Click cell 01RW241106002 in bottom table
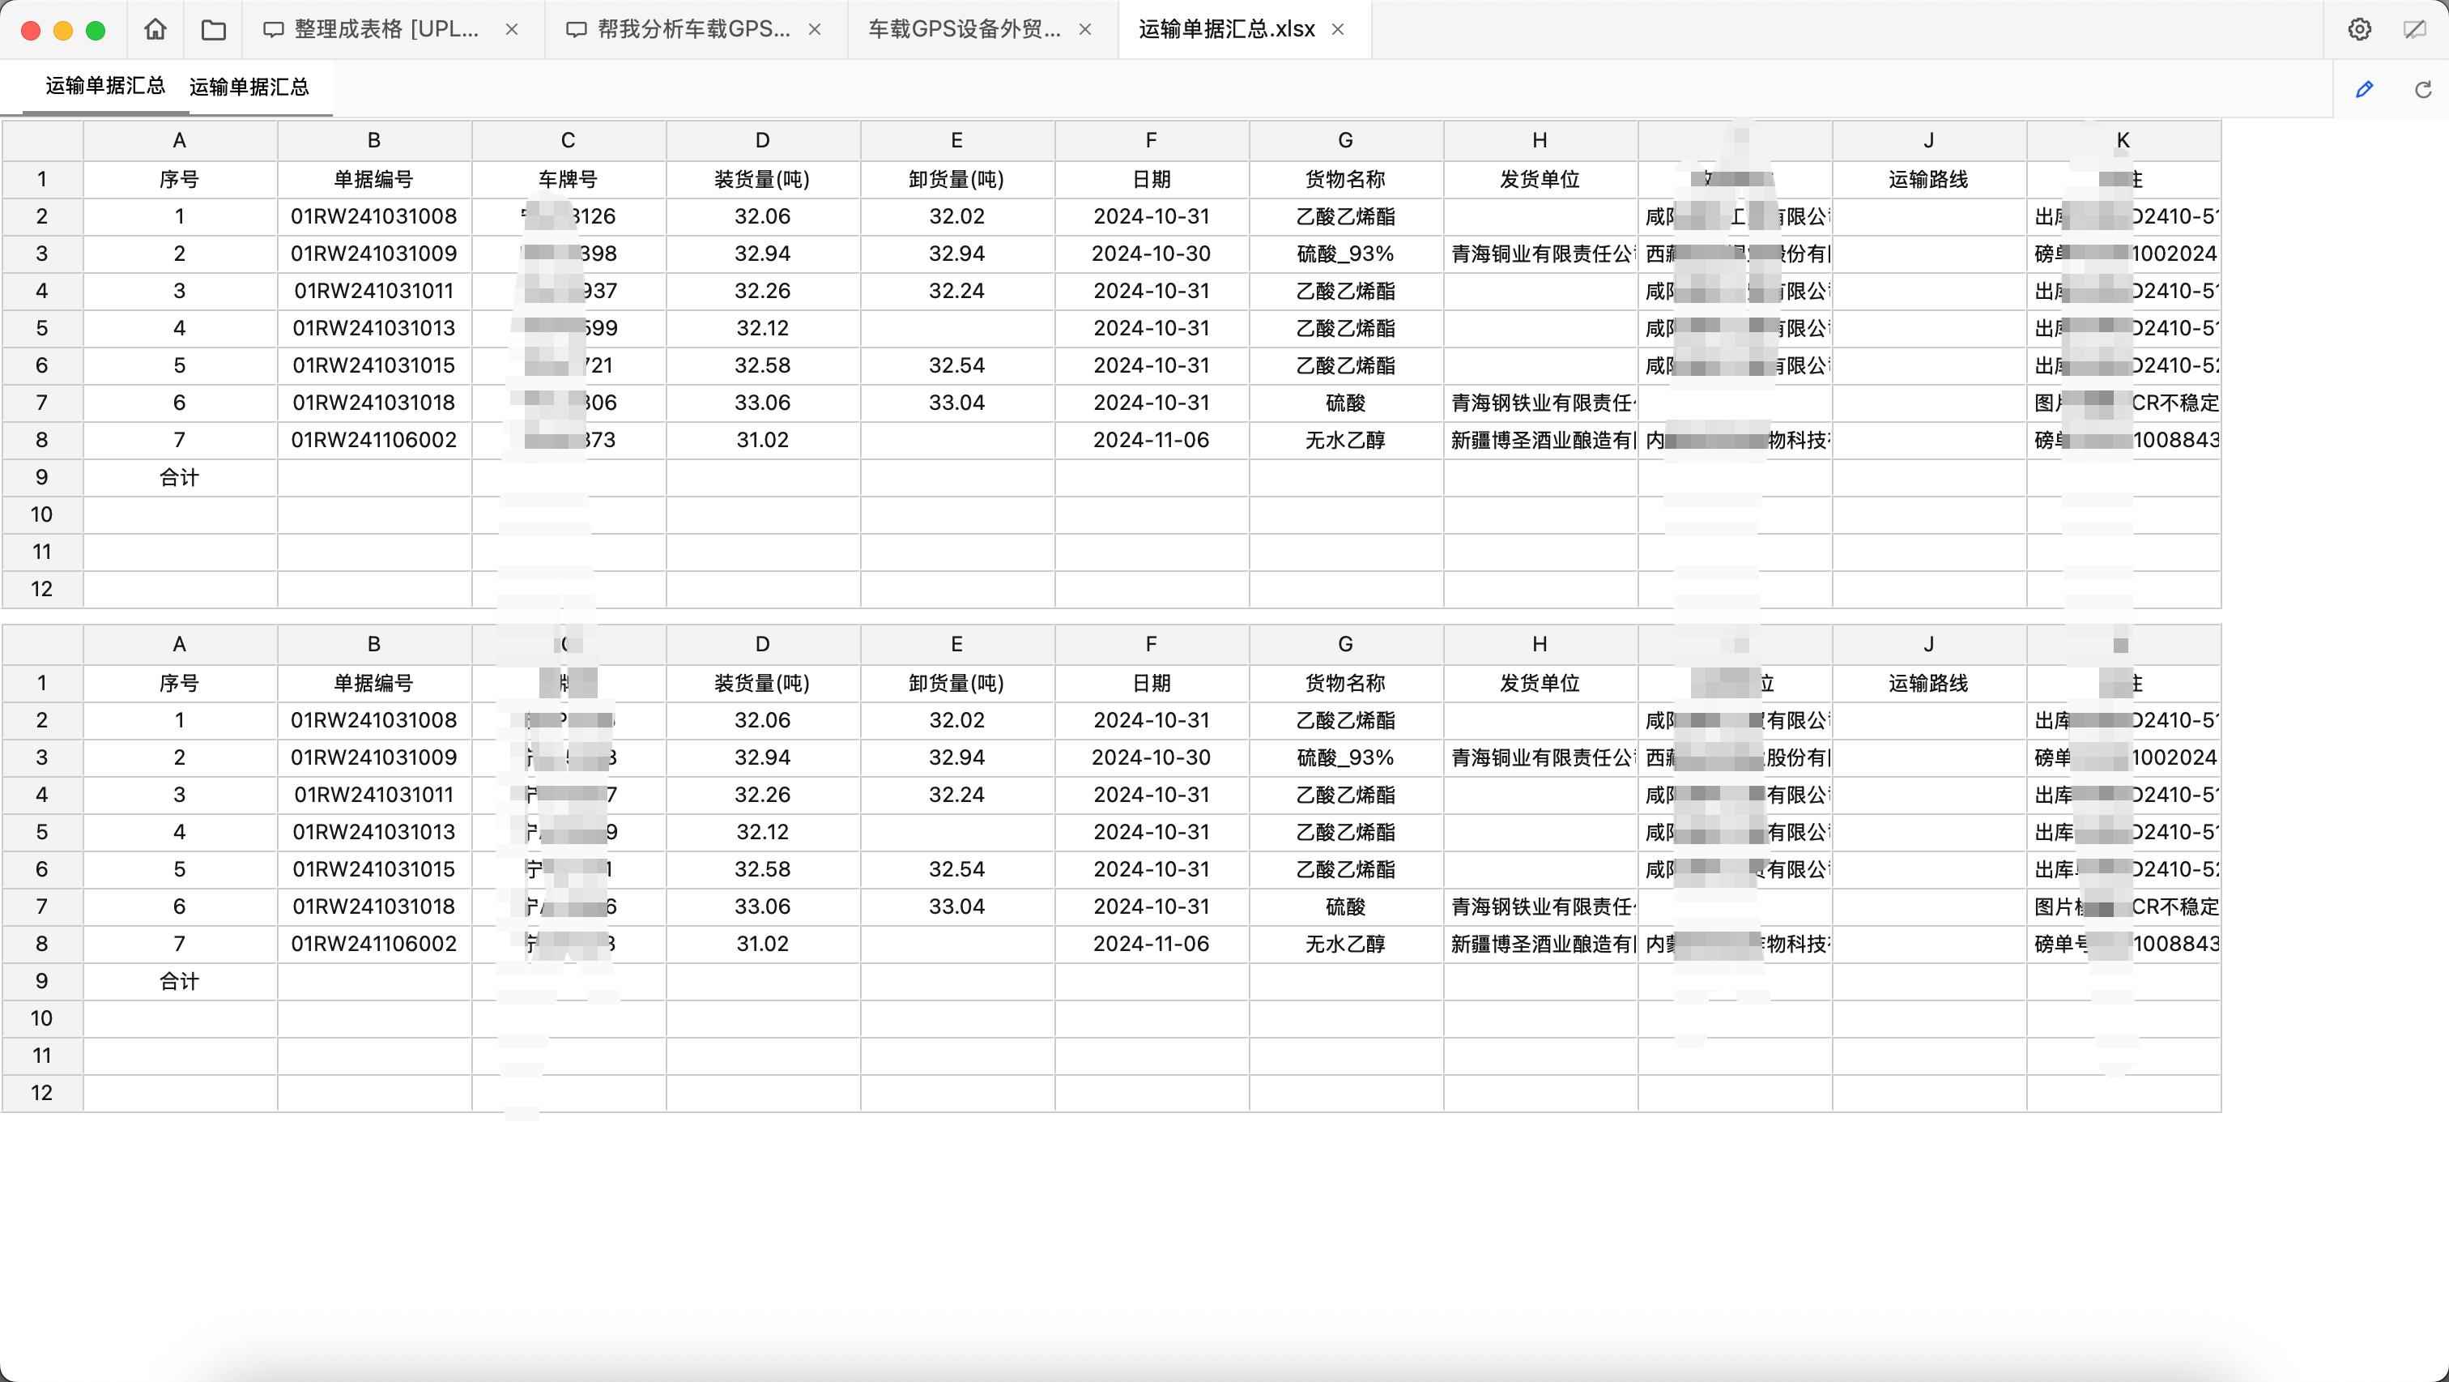The image size is (2449, 1382). coord(375,945)
